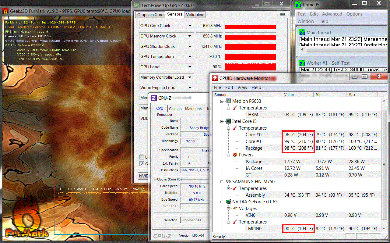Select the THRM row in Hardware Monitor

coord(297,115)
